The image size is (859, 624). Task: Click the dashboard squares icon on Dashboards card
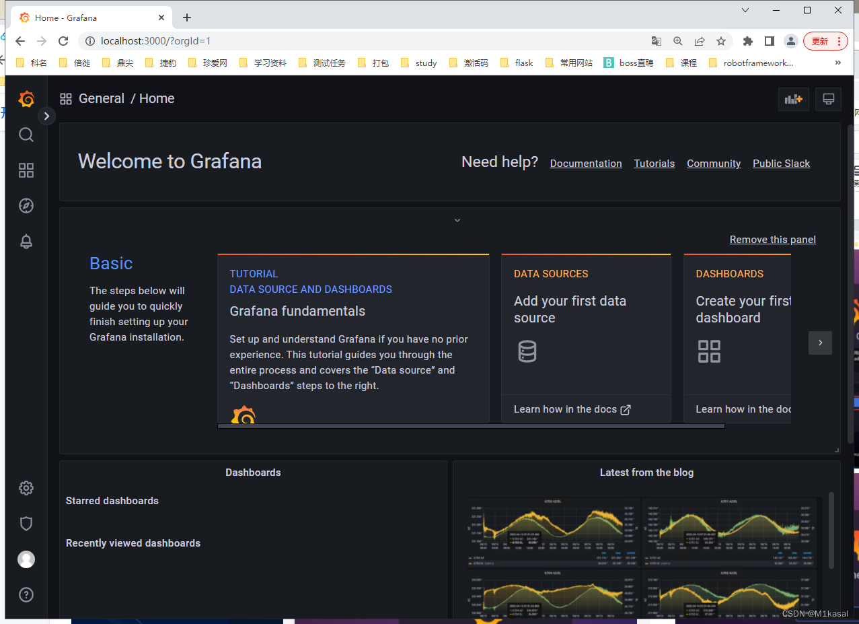(x=709, y=351)
